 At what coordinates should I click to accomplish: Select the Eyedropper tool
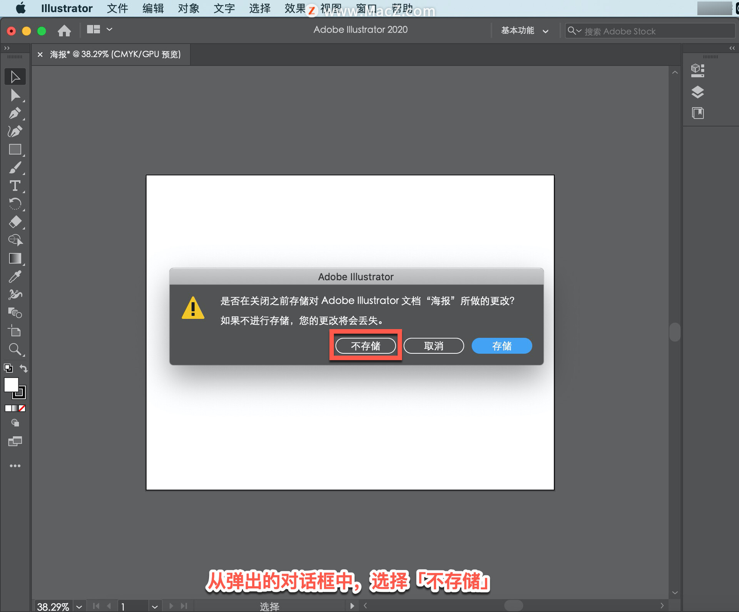point(15,276)
